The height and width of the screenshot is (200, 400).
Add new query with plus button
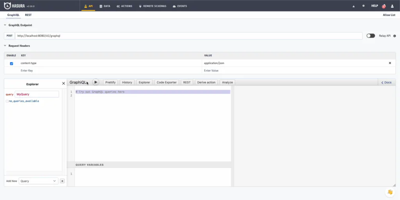[62, 181]
